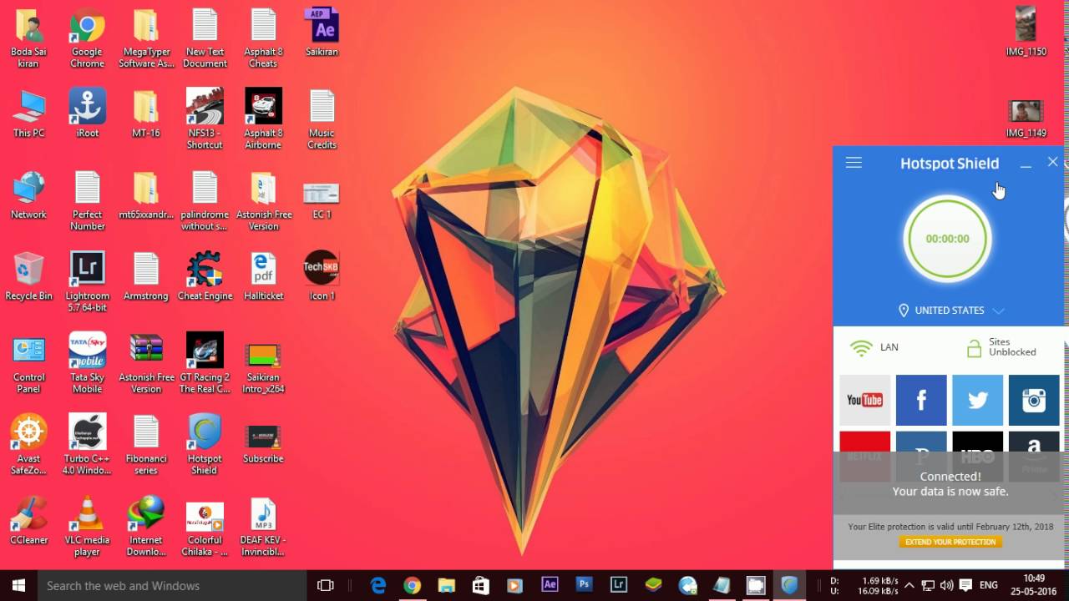Screen dimensions: 1069x601
Task: Select the MegaTyper Software folder
Action: coord(146,38)
